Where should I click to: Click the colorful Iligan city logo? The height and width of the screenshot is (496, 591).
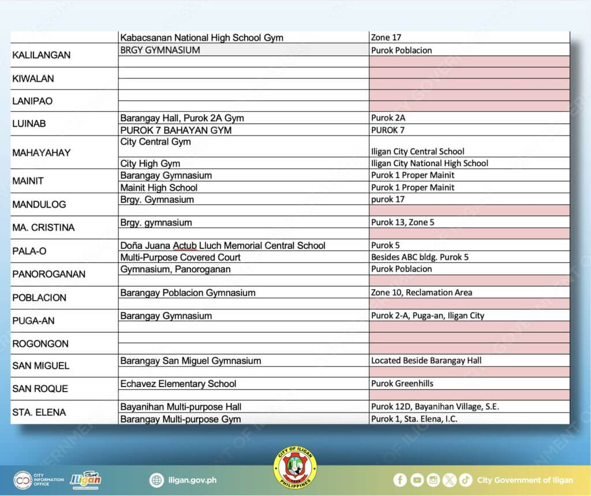click(86, 480)
